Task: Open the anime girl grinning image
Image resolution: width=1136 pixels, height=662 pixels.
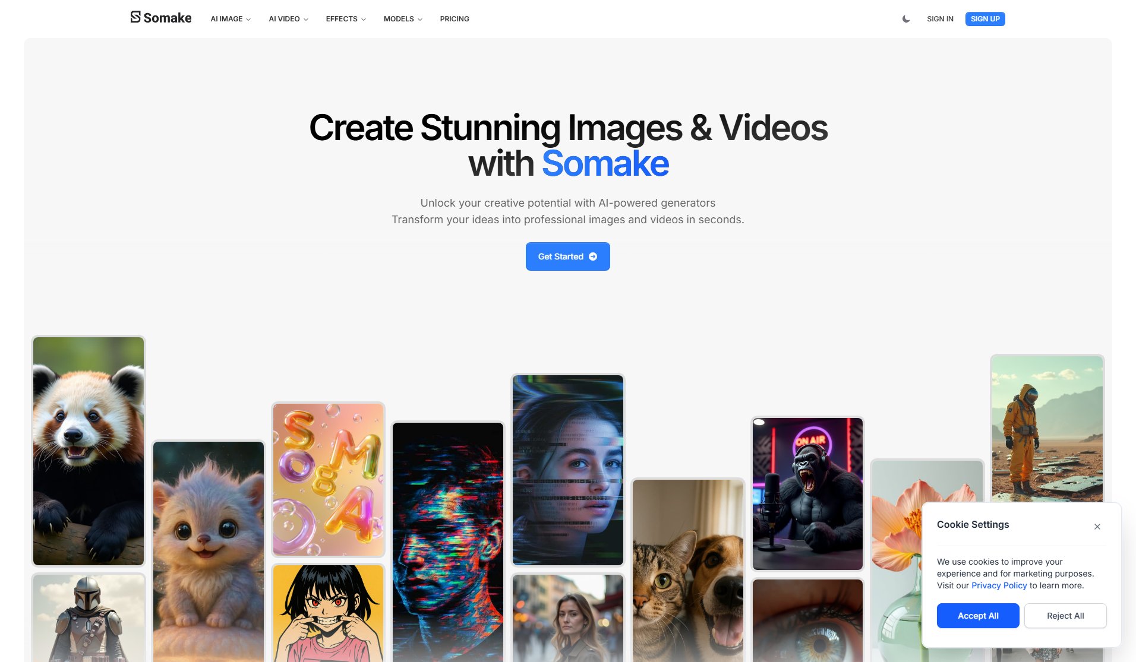Action: tap(329, 613)
